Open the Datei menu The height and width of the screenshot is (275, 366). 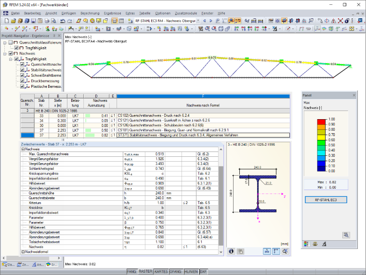(15, 14)
